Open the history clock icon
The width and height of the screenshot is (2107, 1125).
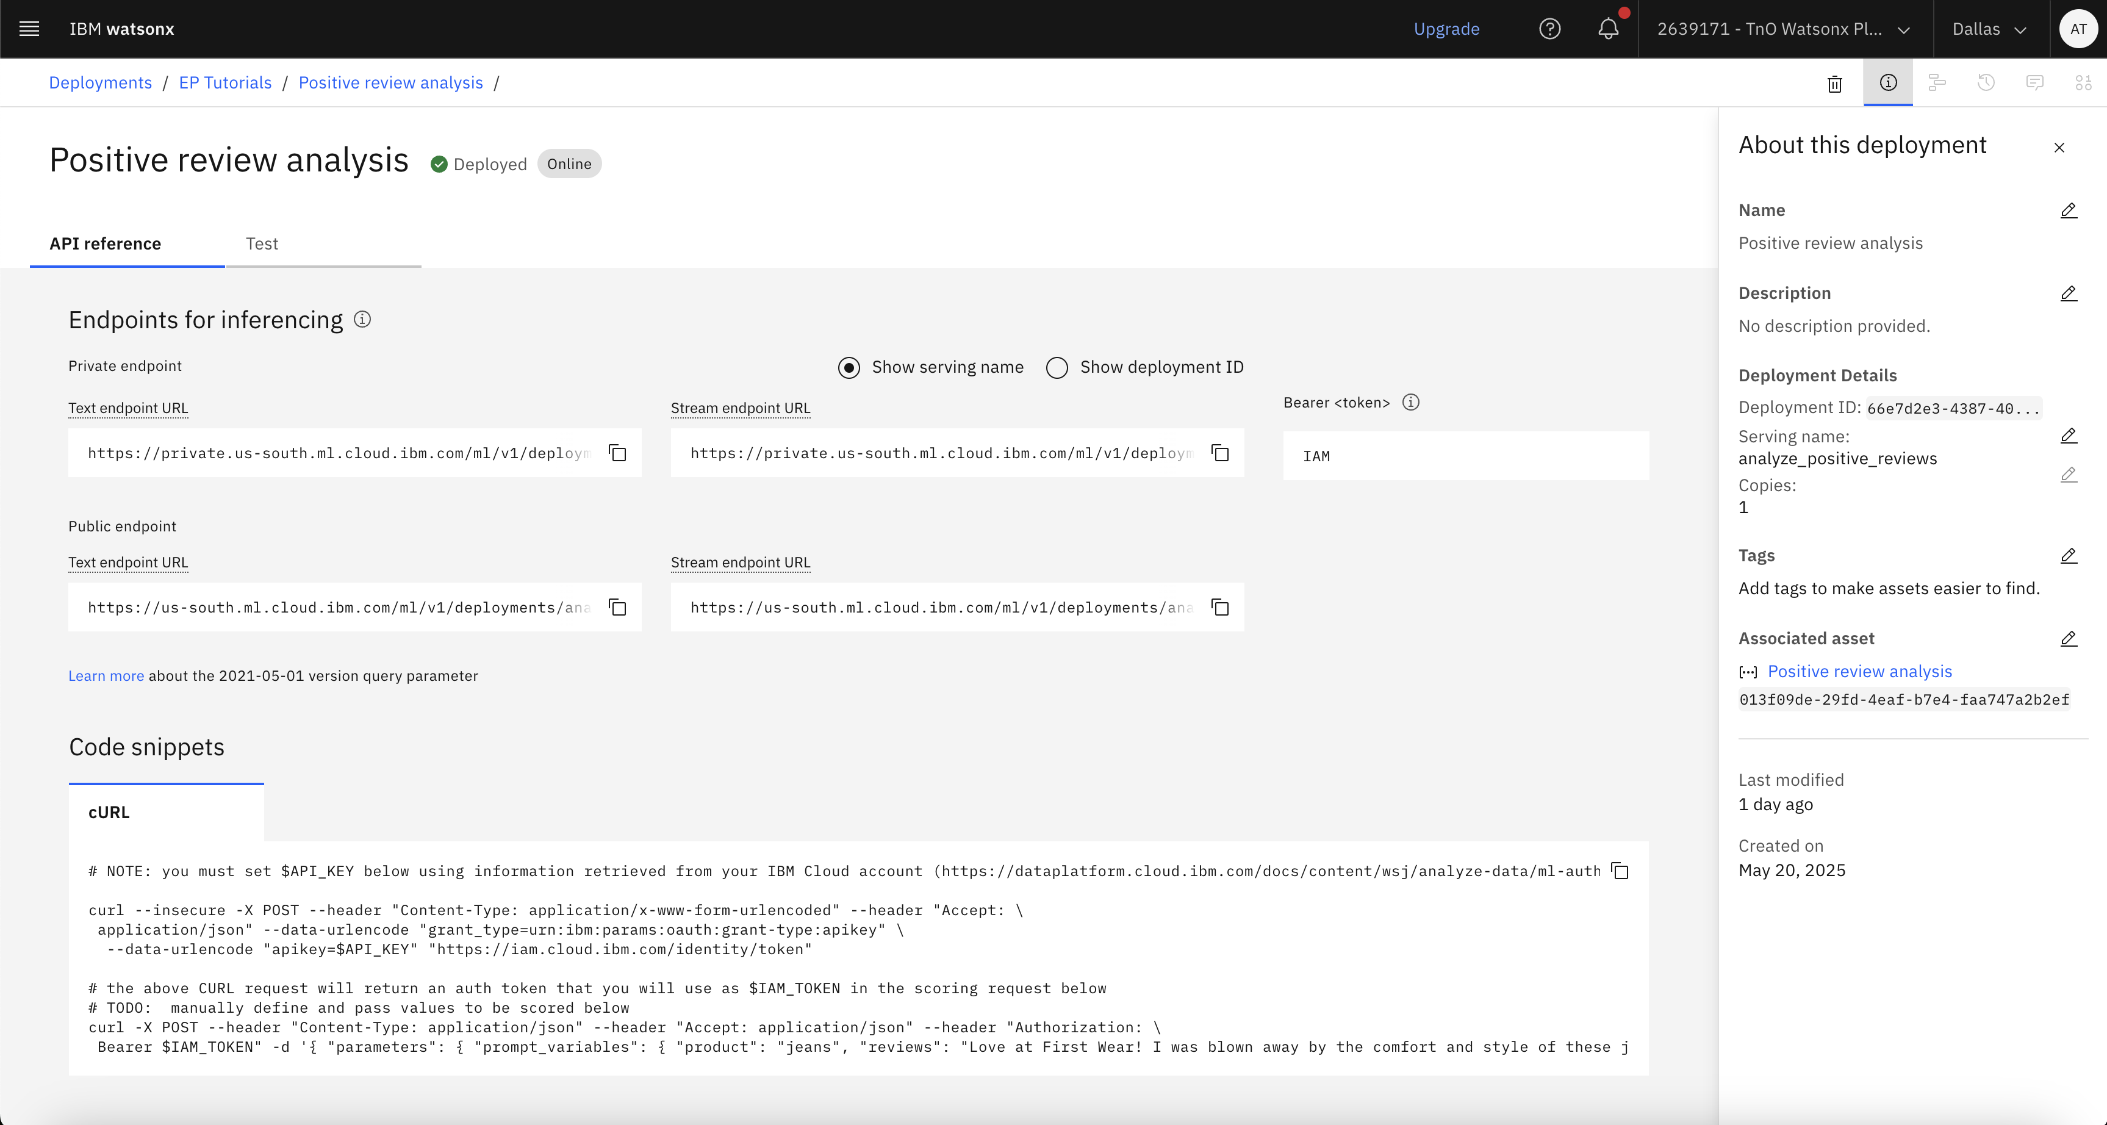click(1986, 82)
